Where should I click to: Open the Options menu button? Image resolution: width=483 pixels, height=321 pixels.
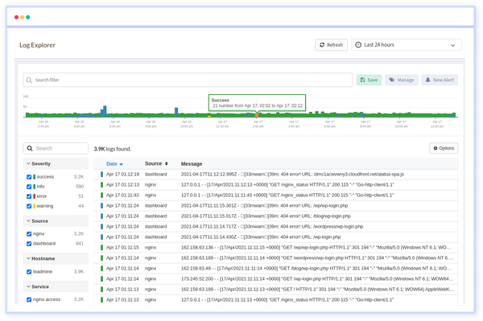(x=444, y=148)
